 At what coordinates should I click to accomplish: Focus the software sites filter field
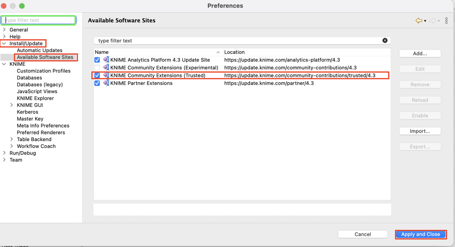click(242, 41)
